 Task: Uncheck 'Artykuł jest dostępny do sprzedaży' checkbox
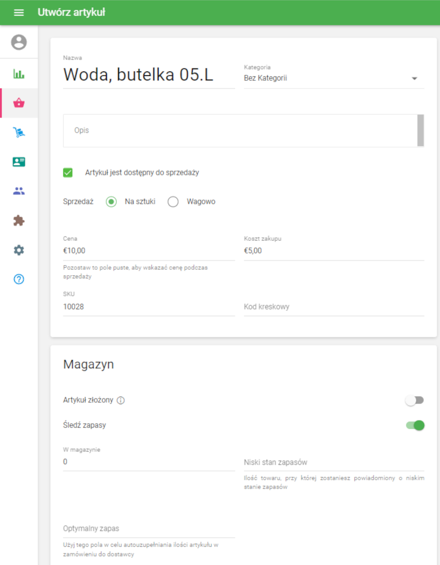tap(68, 173)
